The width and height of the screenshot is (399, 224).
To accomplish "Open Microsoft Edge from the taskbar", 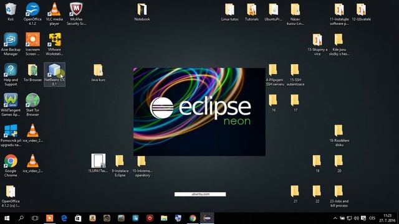I will tap(64, 218).
